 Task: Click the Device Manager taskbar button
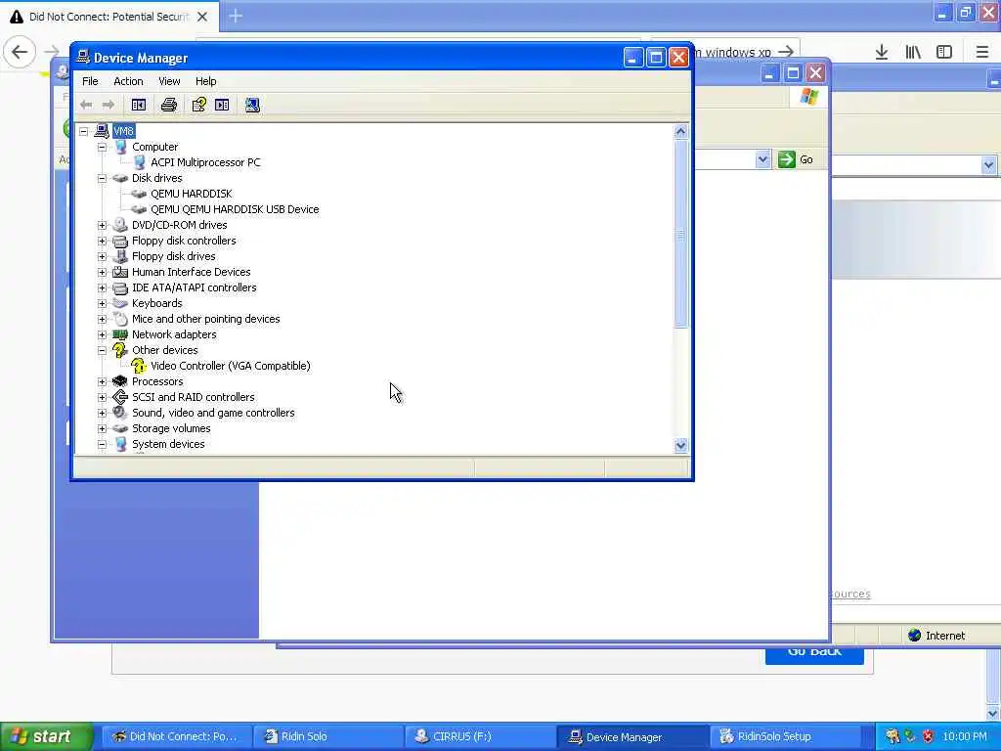tap(632, 737)
